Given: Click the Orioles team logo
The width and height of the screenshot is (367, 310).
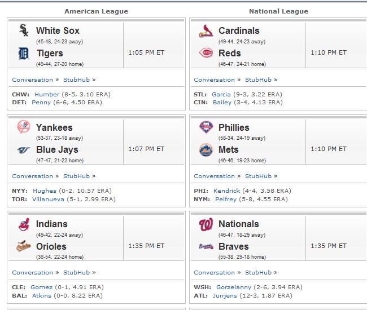Looking at the screenshot, I should tap(23, 246).
